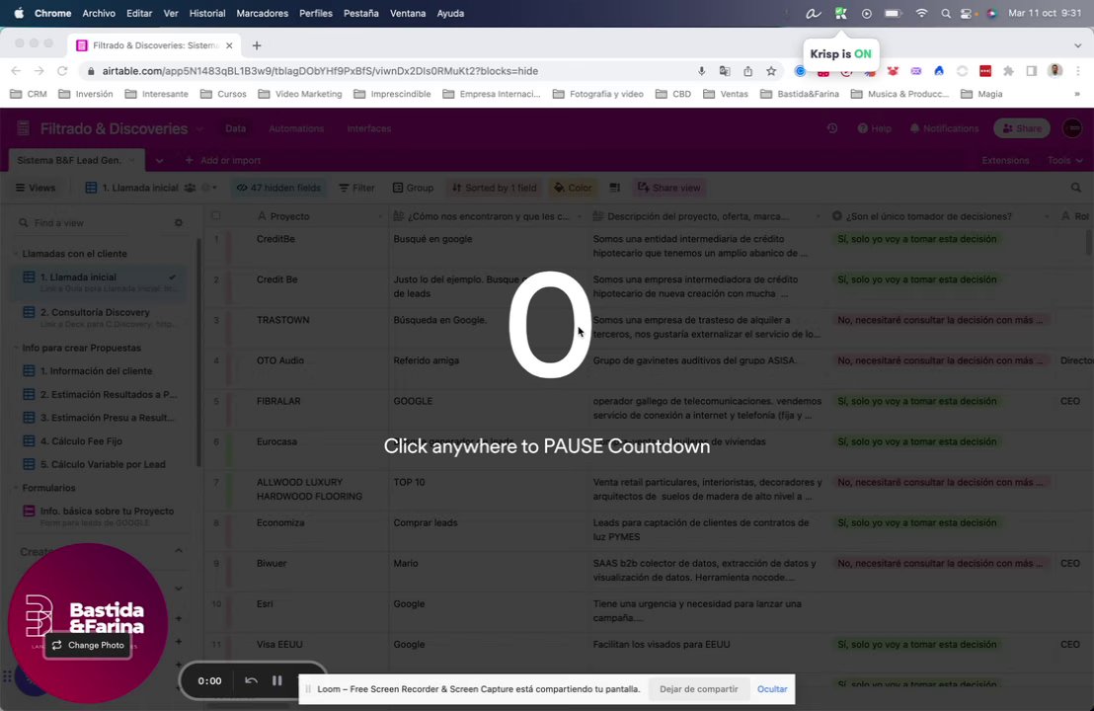This screenshot has height=711, width=1094.
Task: Bookmark this page with the star icon
Action: pyautogui.click(x=771, y=70)
